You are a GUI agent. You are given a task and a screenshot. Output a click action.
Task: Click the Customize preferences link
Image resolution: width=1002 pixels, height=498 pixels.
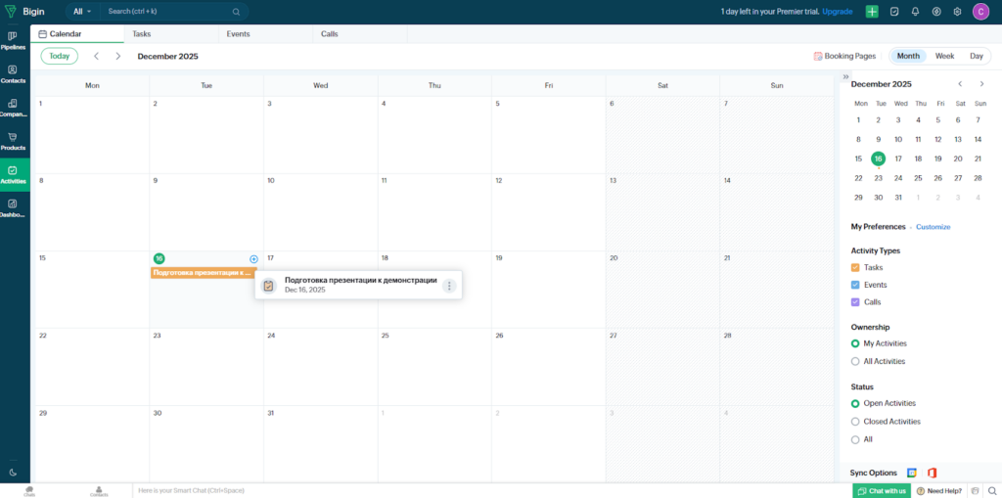[x=933, y=227]
